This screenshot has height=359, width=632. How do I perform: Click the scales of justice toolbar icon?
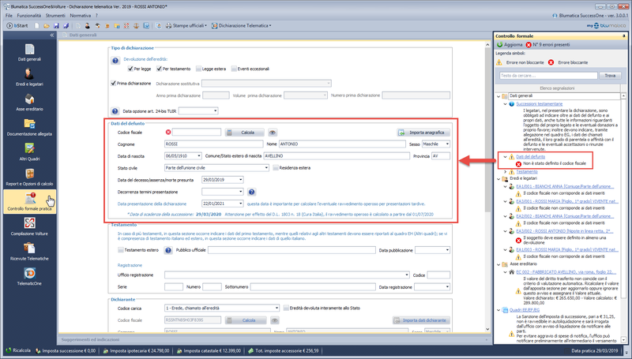click(136, 25)
